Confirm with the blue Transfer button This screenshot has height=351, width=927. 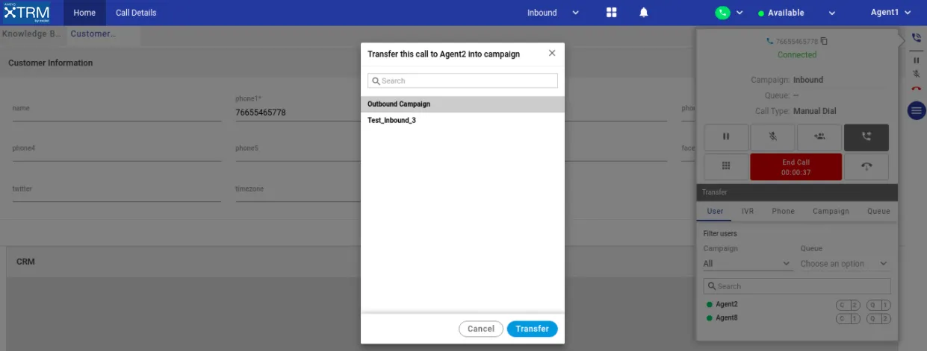[532, 329]
